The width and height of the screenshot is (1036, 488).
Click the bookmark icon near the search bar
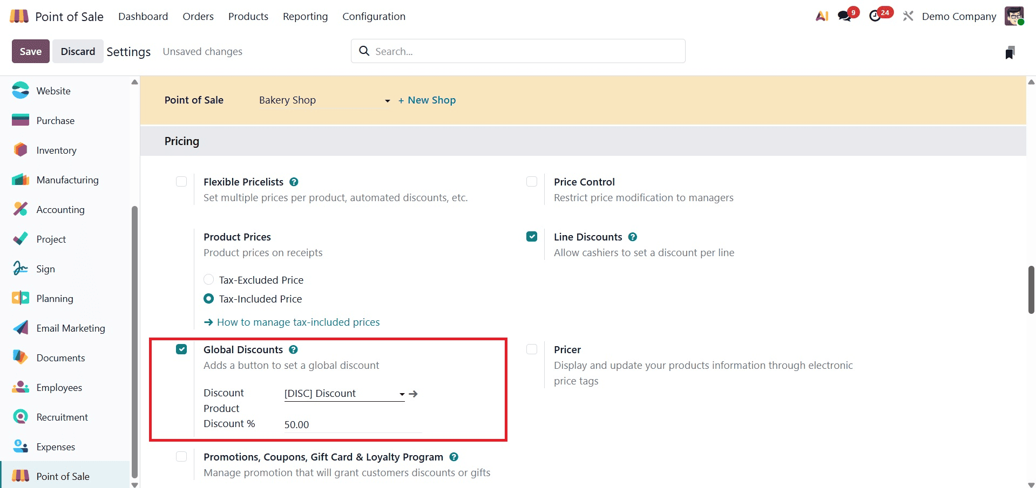point(1010,51)
